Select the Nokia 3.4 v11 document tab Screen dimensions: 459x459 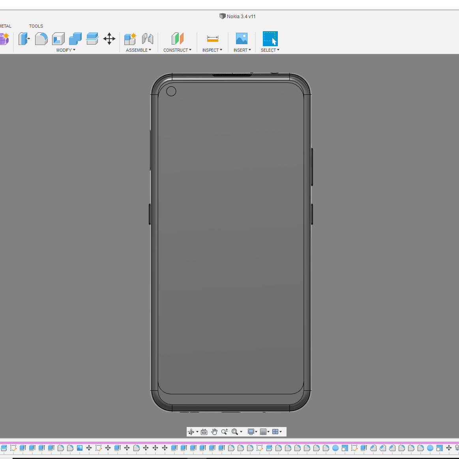238,16
